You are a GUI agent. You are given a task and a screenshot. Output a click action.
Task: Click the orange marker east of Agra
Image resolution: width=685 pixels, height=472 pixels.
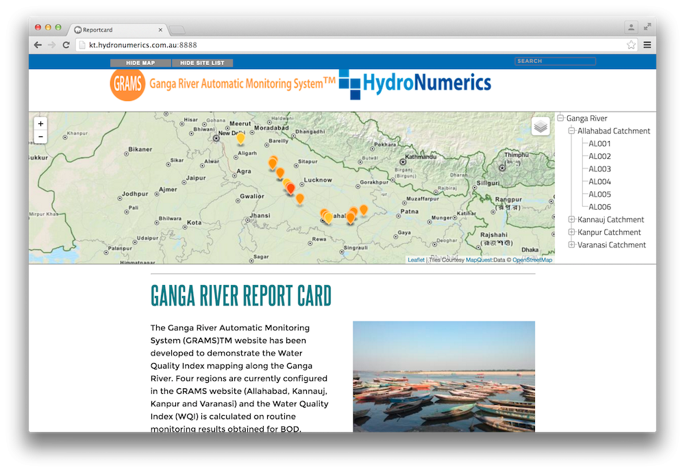pos(280,173)
